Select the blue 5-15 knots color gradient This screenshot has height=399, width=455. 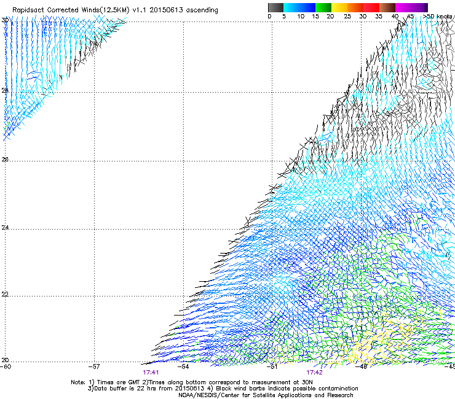pyautogui.click(x=299, y=7)
